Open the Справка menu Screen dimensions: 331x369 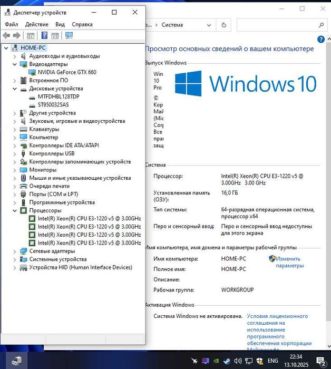[x=82, y=24]
